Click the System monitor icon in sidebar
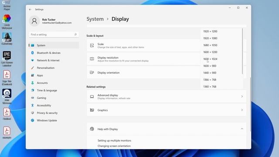 coord(33,45)
